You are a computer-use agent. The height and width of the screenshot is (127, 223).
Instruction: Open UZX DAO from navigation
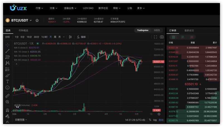(x=88, y=8)
